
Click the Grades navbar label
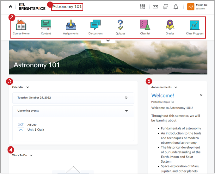[x=170, y=34]
